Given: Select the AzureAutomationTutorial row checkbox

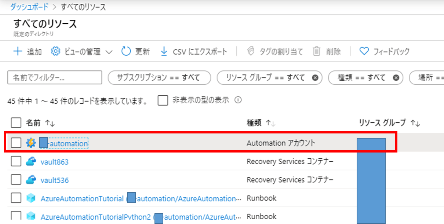Looking at the screenshot, I should tap(16, 198).
